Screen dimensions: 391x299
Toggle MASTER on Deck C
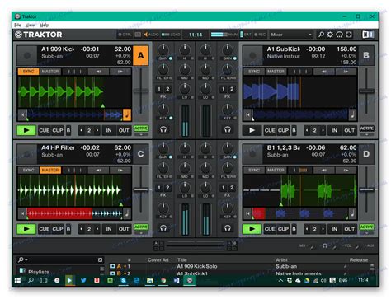[x=50, y=171]
